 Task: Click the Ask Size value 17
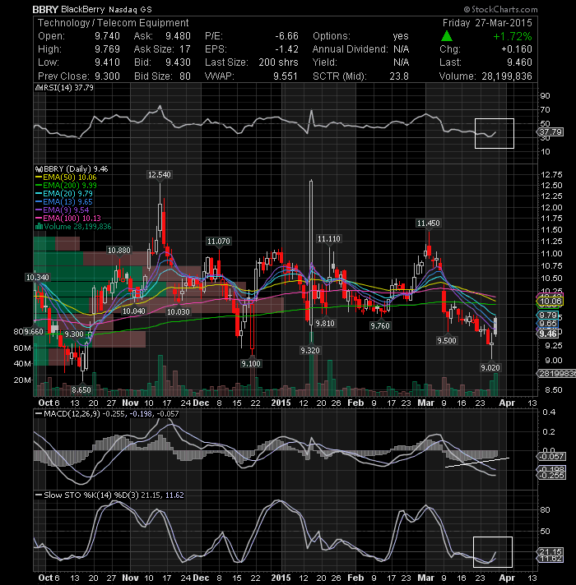coord(185,49)
